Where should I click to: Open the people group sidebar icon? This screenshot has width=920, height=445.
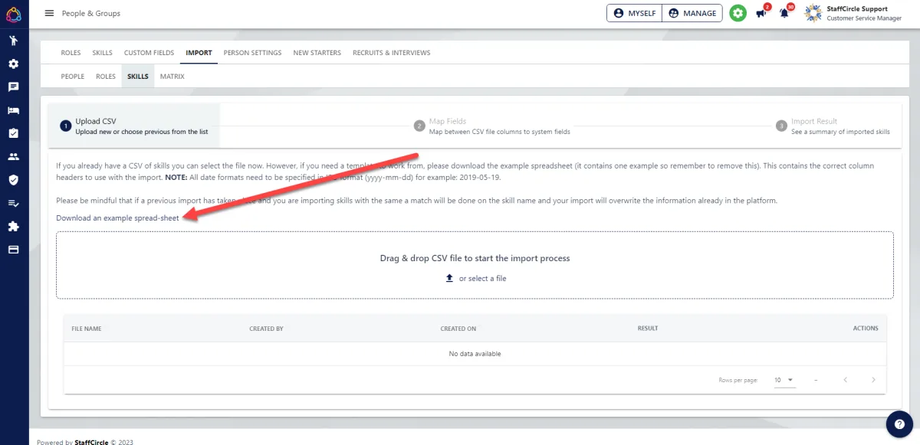[x=14, y=157]
